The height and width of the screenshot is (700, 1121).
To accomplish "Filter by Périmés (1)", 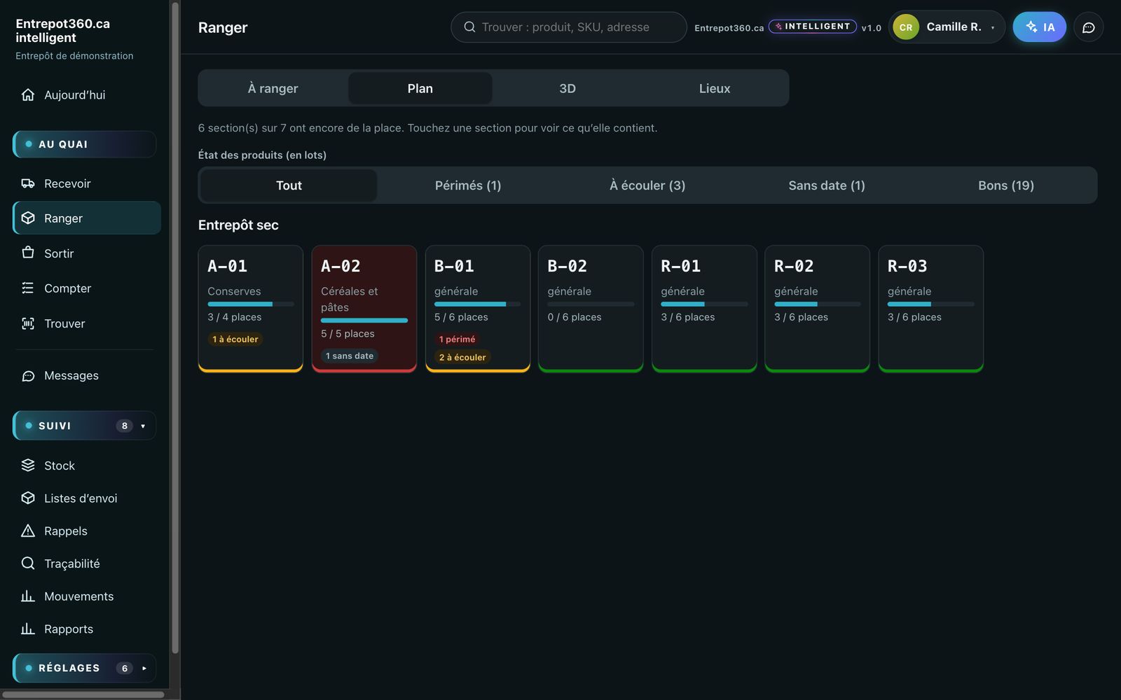I will pyautogui.click(x=468, y=185).
